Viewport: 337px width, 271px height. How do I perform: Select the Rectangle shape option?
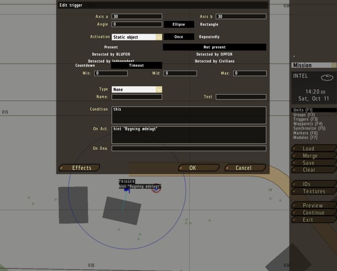pos(209,24)
